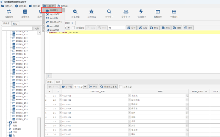Screen dimensions: 220x137
Task: Switch to the 信息 info tab
Action: click(x=58, y=82)
